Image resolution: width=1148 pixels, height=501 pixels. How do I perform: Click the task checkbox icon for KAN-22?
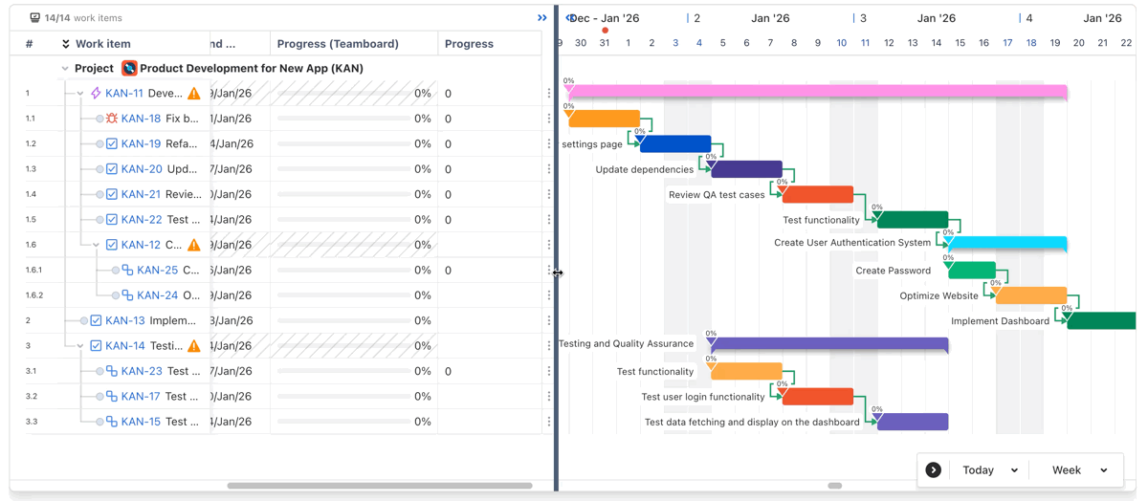(x=112, y=220)
